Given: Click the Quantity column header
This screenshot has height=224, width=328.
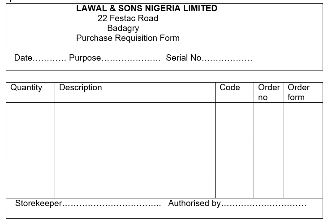Looking at the screenshot, I should [26, 88].
